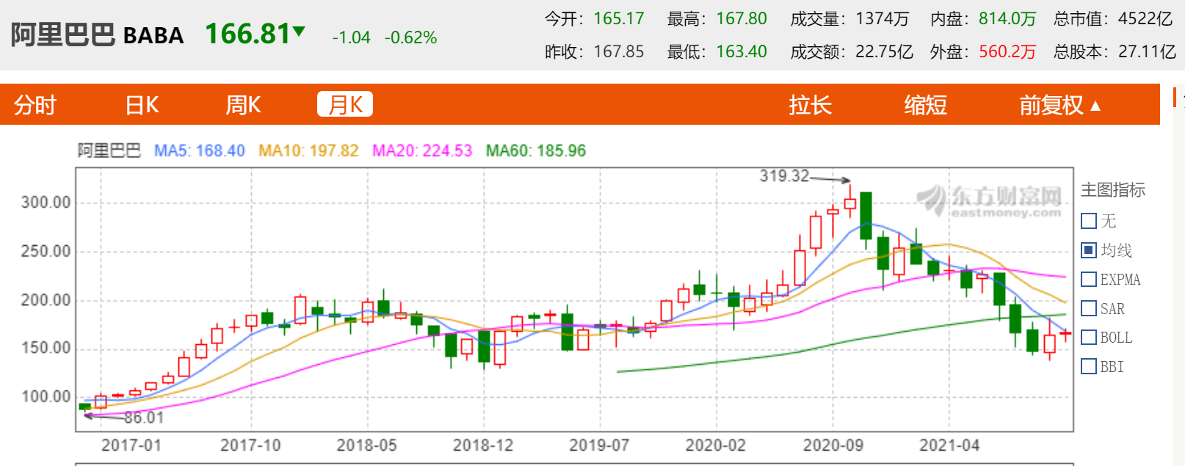The height and width of the screenshot is (466, 1185).
Task: Enable the BBI indicator checkbox
Action: [x=1089, y=366]
